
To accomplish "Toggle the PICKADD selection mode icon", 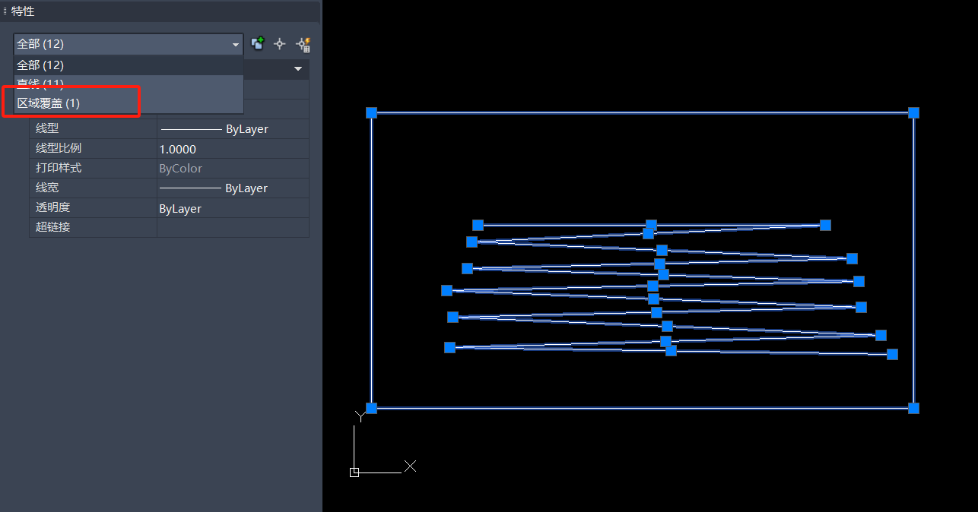I will tap(258, 44).
